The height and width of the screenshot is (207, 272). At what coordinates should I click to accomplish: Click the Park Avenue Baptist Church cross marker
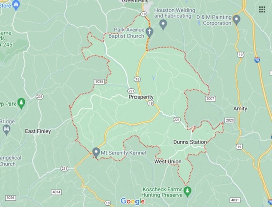tap(149, 33)
